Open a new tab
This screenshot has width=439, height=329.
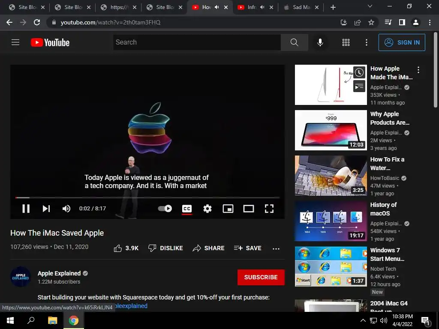333,8
